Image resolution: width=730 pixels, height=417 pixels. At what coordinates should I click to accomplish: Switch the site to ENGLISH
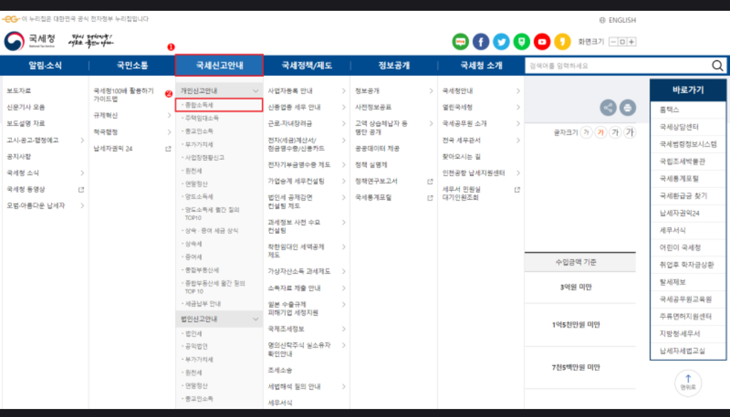622,20
